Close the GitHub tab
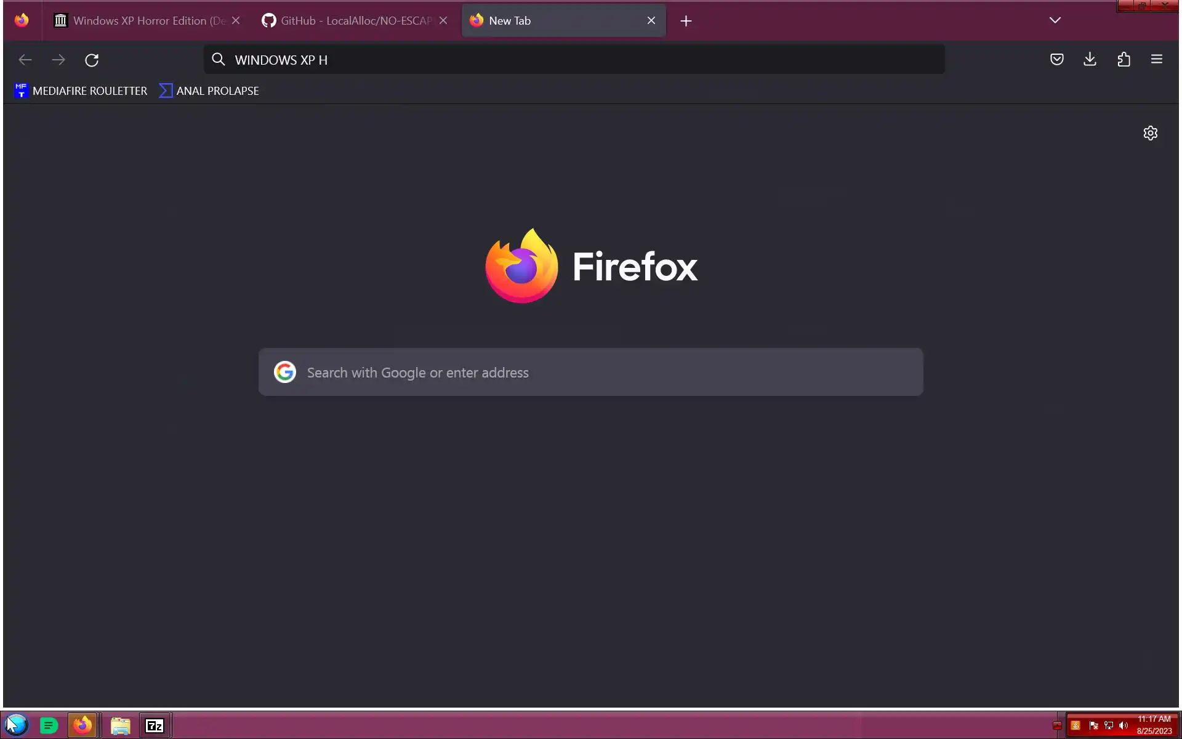 (x=443, y=21)
